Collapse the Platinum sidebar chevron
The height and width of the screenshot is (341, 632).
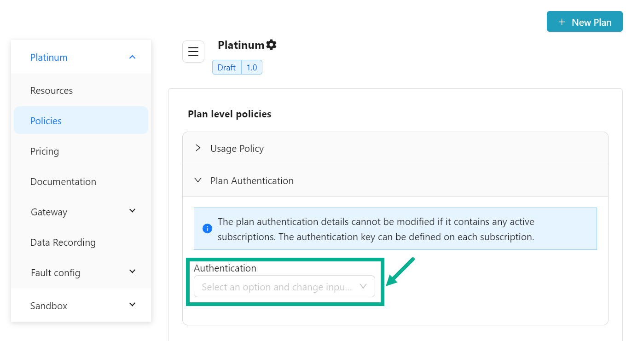pos(132,57)
